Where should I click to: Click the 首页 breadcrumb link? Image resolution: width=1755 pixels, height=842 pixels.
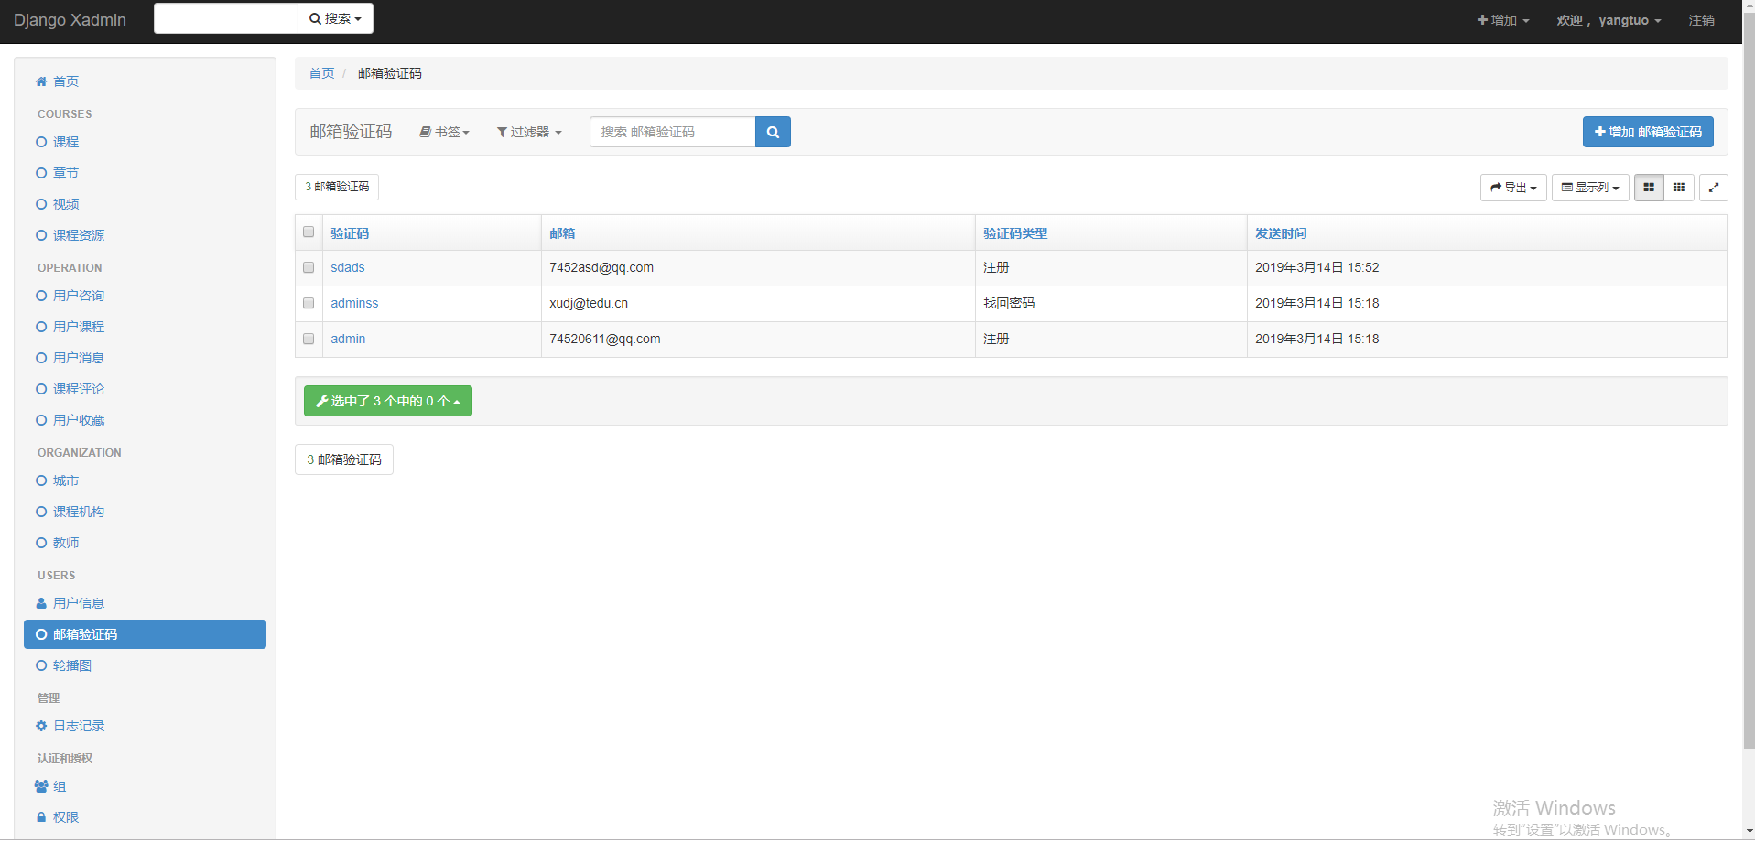point(321,73)
